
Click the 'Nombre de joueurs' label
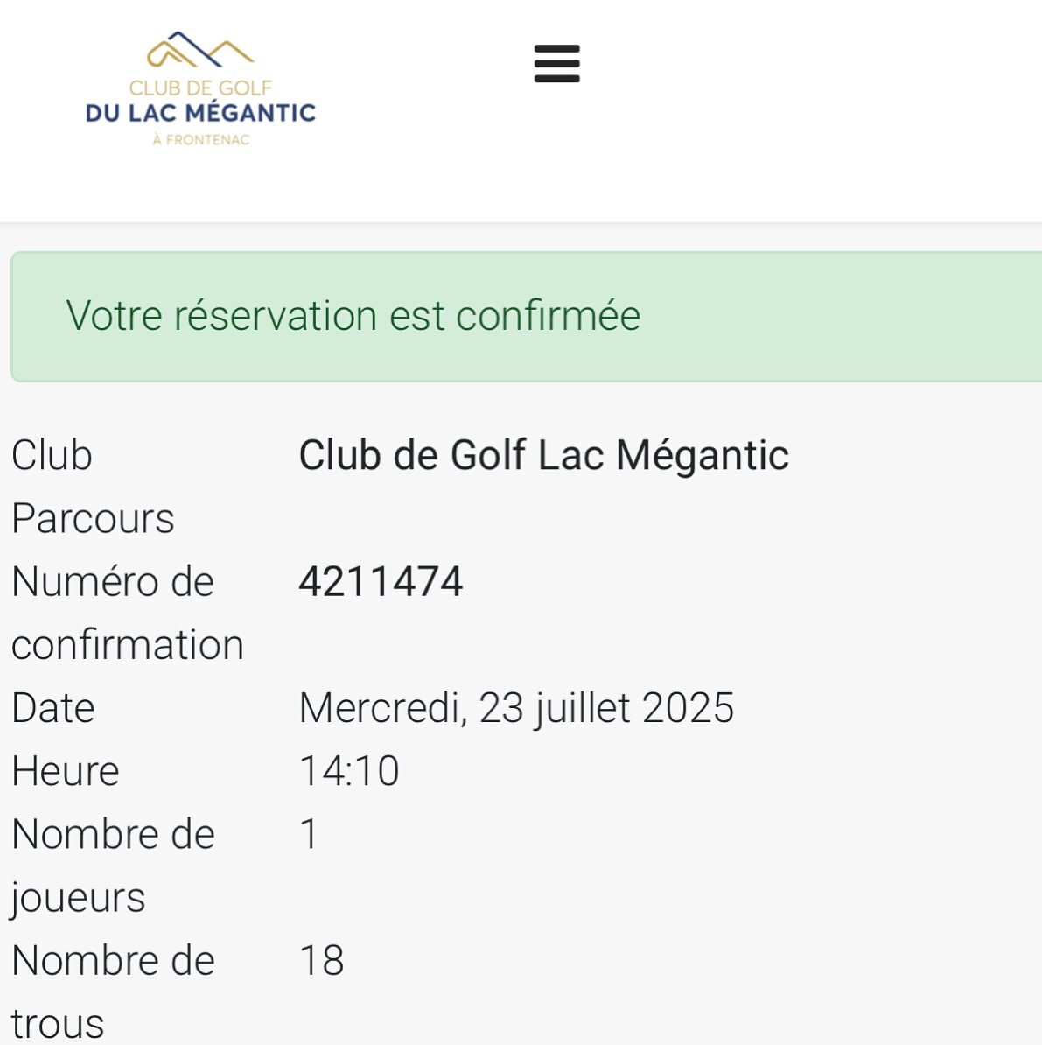(113, 866)
